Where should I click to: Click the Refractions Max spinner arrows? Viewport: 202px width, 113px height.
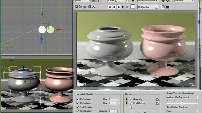coord(118,103)
